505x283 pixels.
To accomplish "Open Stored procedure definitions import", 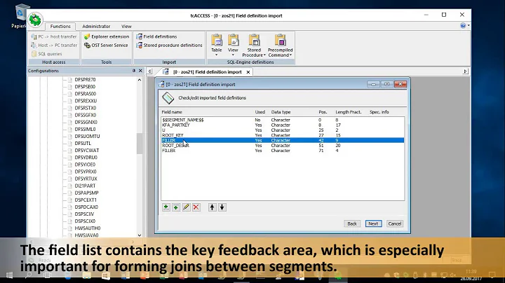I will 169,46.
